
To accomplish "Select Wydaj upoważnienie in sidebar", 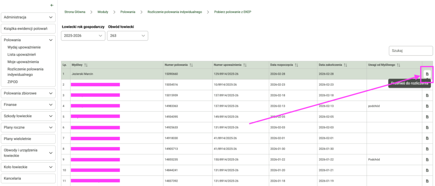I will [x=24, y=47].
